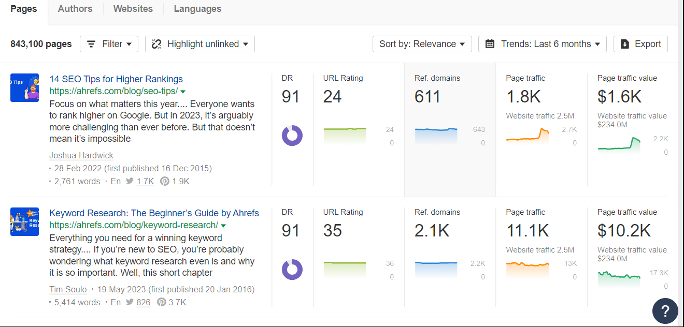Click the 5,414 words count
This screenshot has width=684, height=327.
[x=77, y=302]
